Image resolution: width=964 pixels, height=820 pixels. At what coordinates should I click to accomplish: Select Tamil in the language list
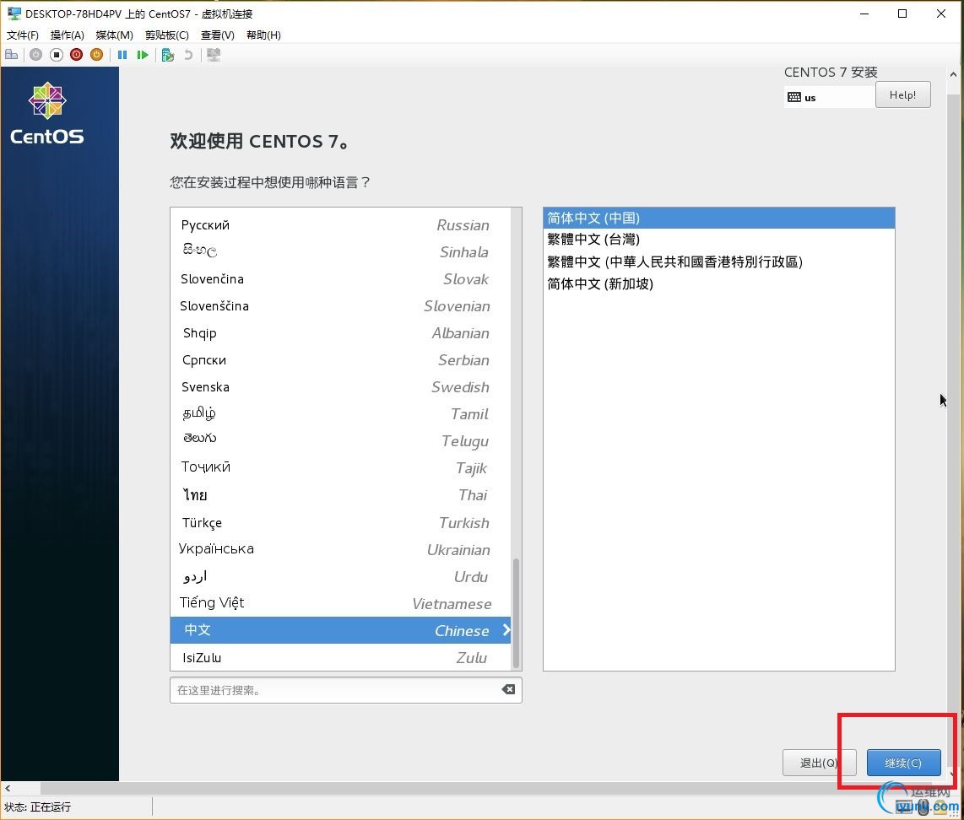point(340,414)
